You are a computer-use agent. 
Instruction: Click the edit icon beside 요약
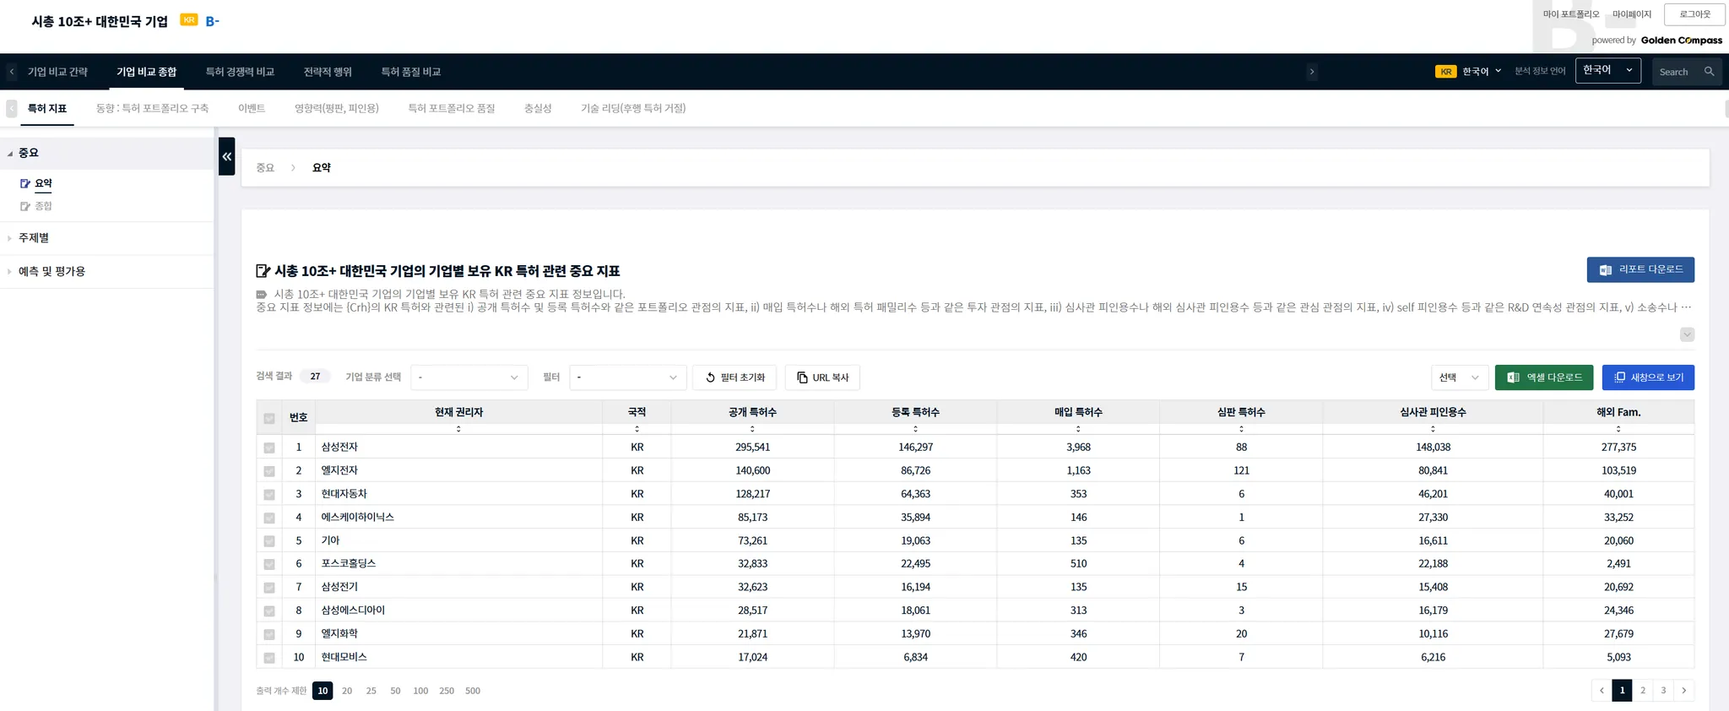[x=25, y=183]
